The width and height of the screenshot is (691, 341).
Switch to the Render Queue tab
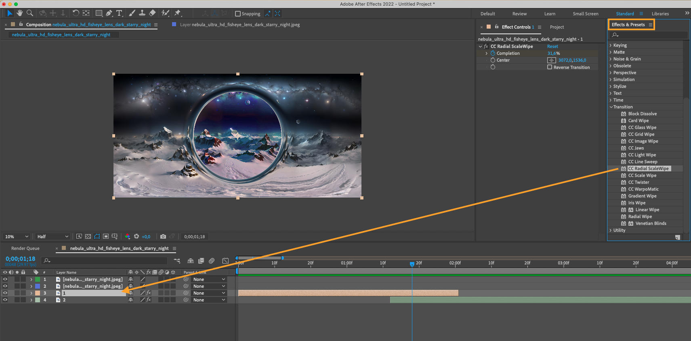(25, 248)
